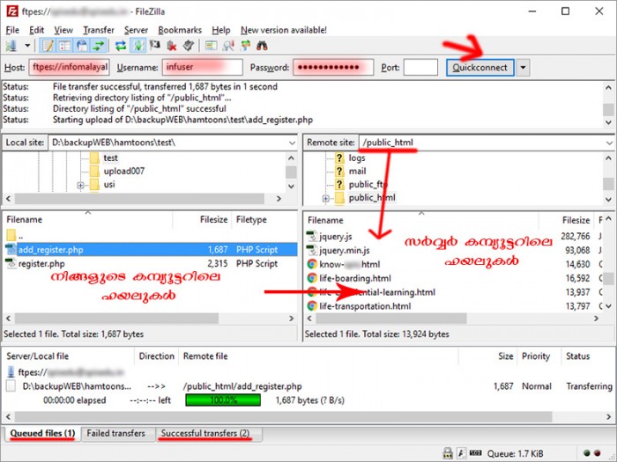The width and height of the screenshot is (617, 462).
Task: Open the Help menu
Action: [x=220, y=30]
